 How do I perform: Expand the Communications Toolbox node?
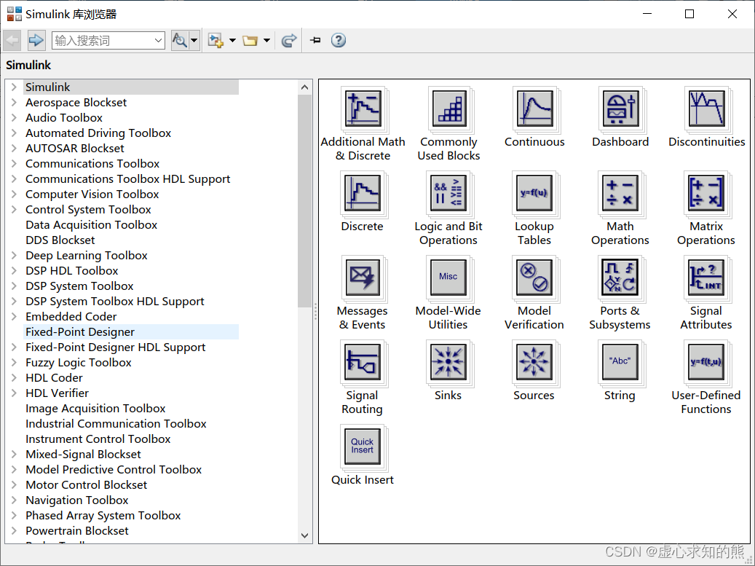point(14,164)
